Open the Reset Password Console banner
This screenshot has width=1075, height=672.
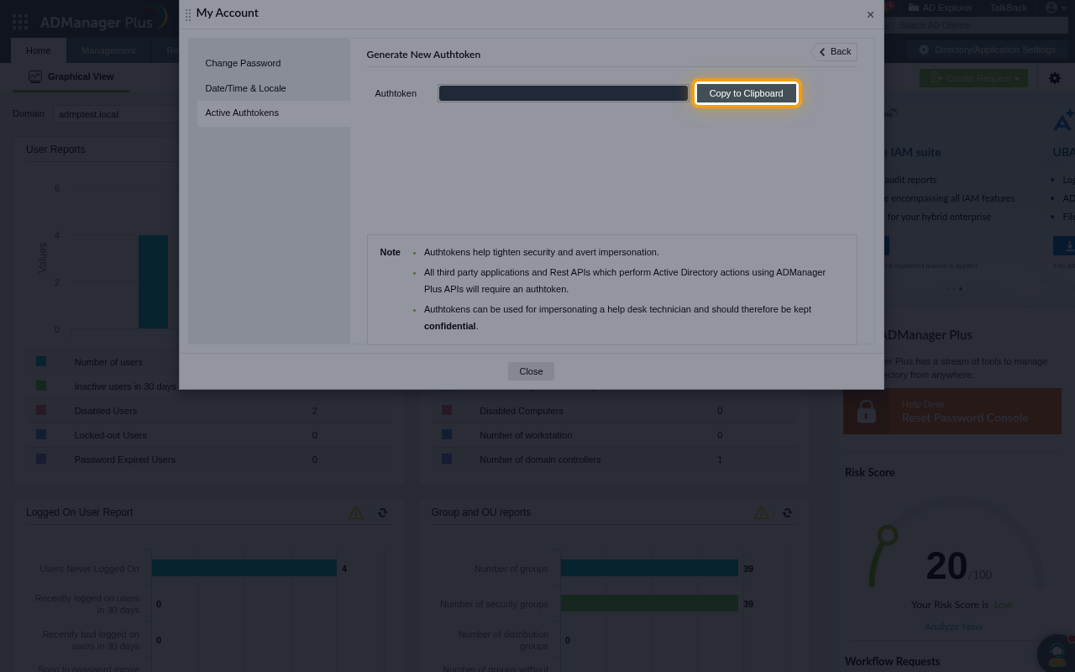click(952, 411)
